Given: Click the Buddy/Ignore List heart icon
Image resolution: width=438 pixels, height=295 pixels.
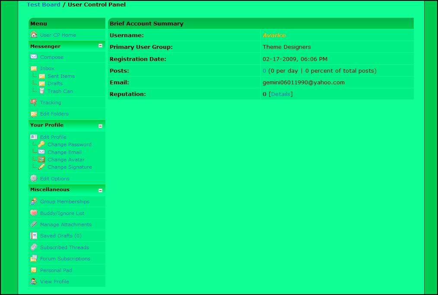Looking at the screenshot, I should pyautogui.click(x=34, y=213).
